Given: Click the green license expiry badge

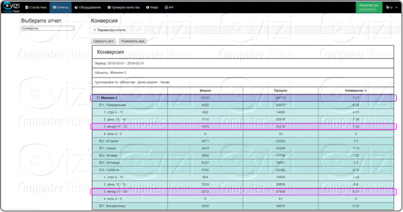Looking at the screenshot, I should 369,7.
